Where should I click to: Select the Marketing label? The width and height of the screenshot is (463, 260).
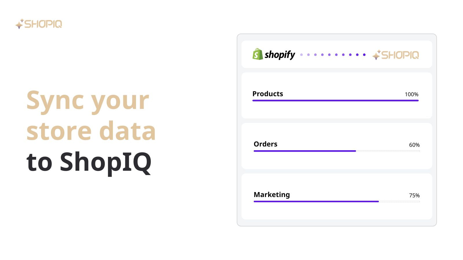(x=272, y=195)
